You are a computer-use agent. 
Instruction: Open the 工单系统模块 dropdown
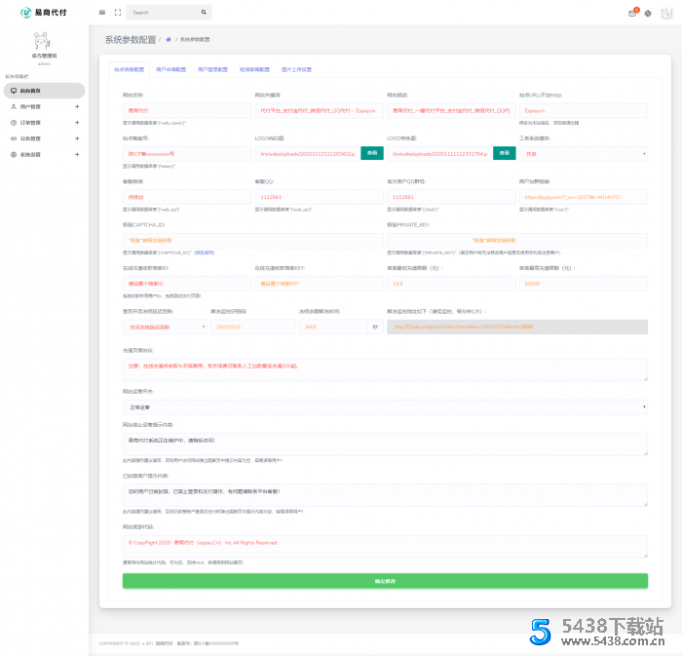click(583, 153)
